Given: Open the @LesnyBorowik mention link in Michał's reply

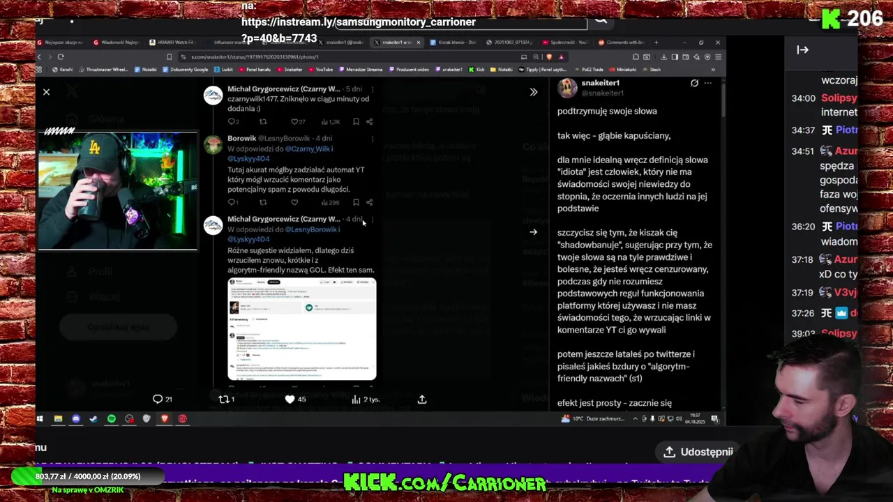Looking at the screenshot, I should click(x=312, y=229).
